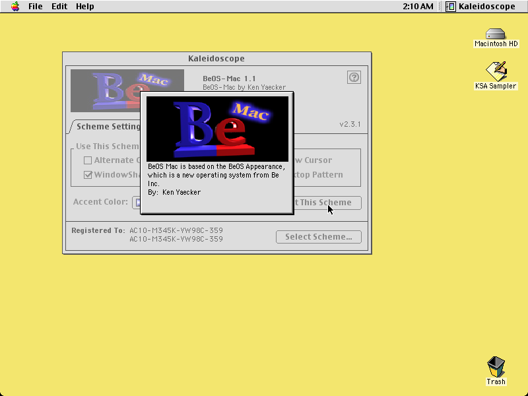Click the v2.3.1 version label
Viewport: 528px width, 396px height.
pyautogui.click(x=350, y=124)
